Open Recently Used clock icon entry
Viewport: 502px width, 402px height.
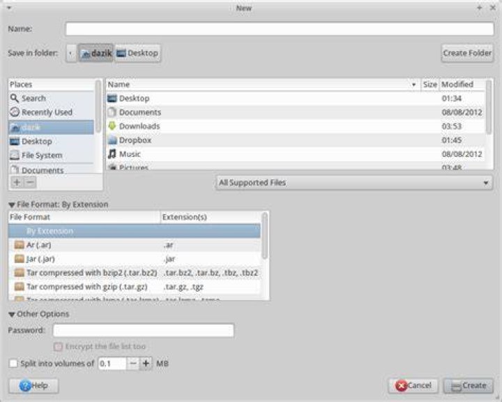pos(15,112)
